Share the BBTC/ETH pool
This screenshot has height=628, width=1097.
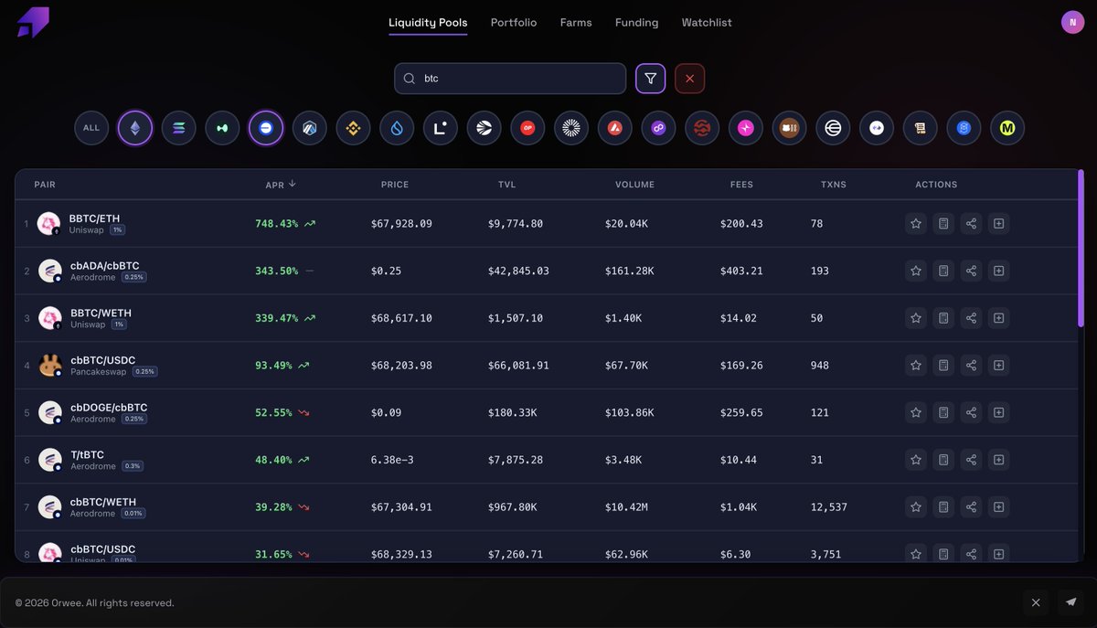971,223
